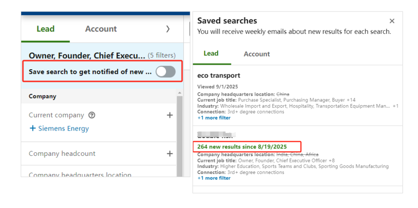Image resolution: width=418 pixels, height=208 pixels.
Task: Add a Current company filter with plus icon
Action: pyautogui.click(x=170, y=115)
